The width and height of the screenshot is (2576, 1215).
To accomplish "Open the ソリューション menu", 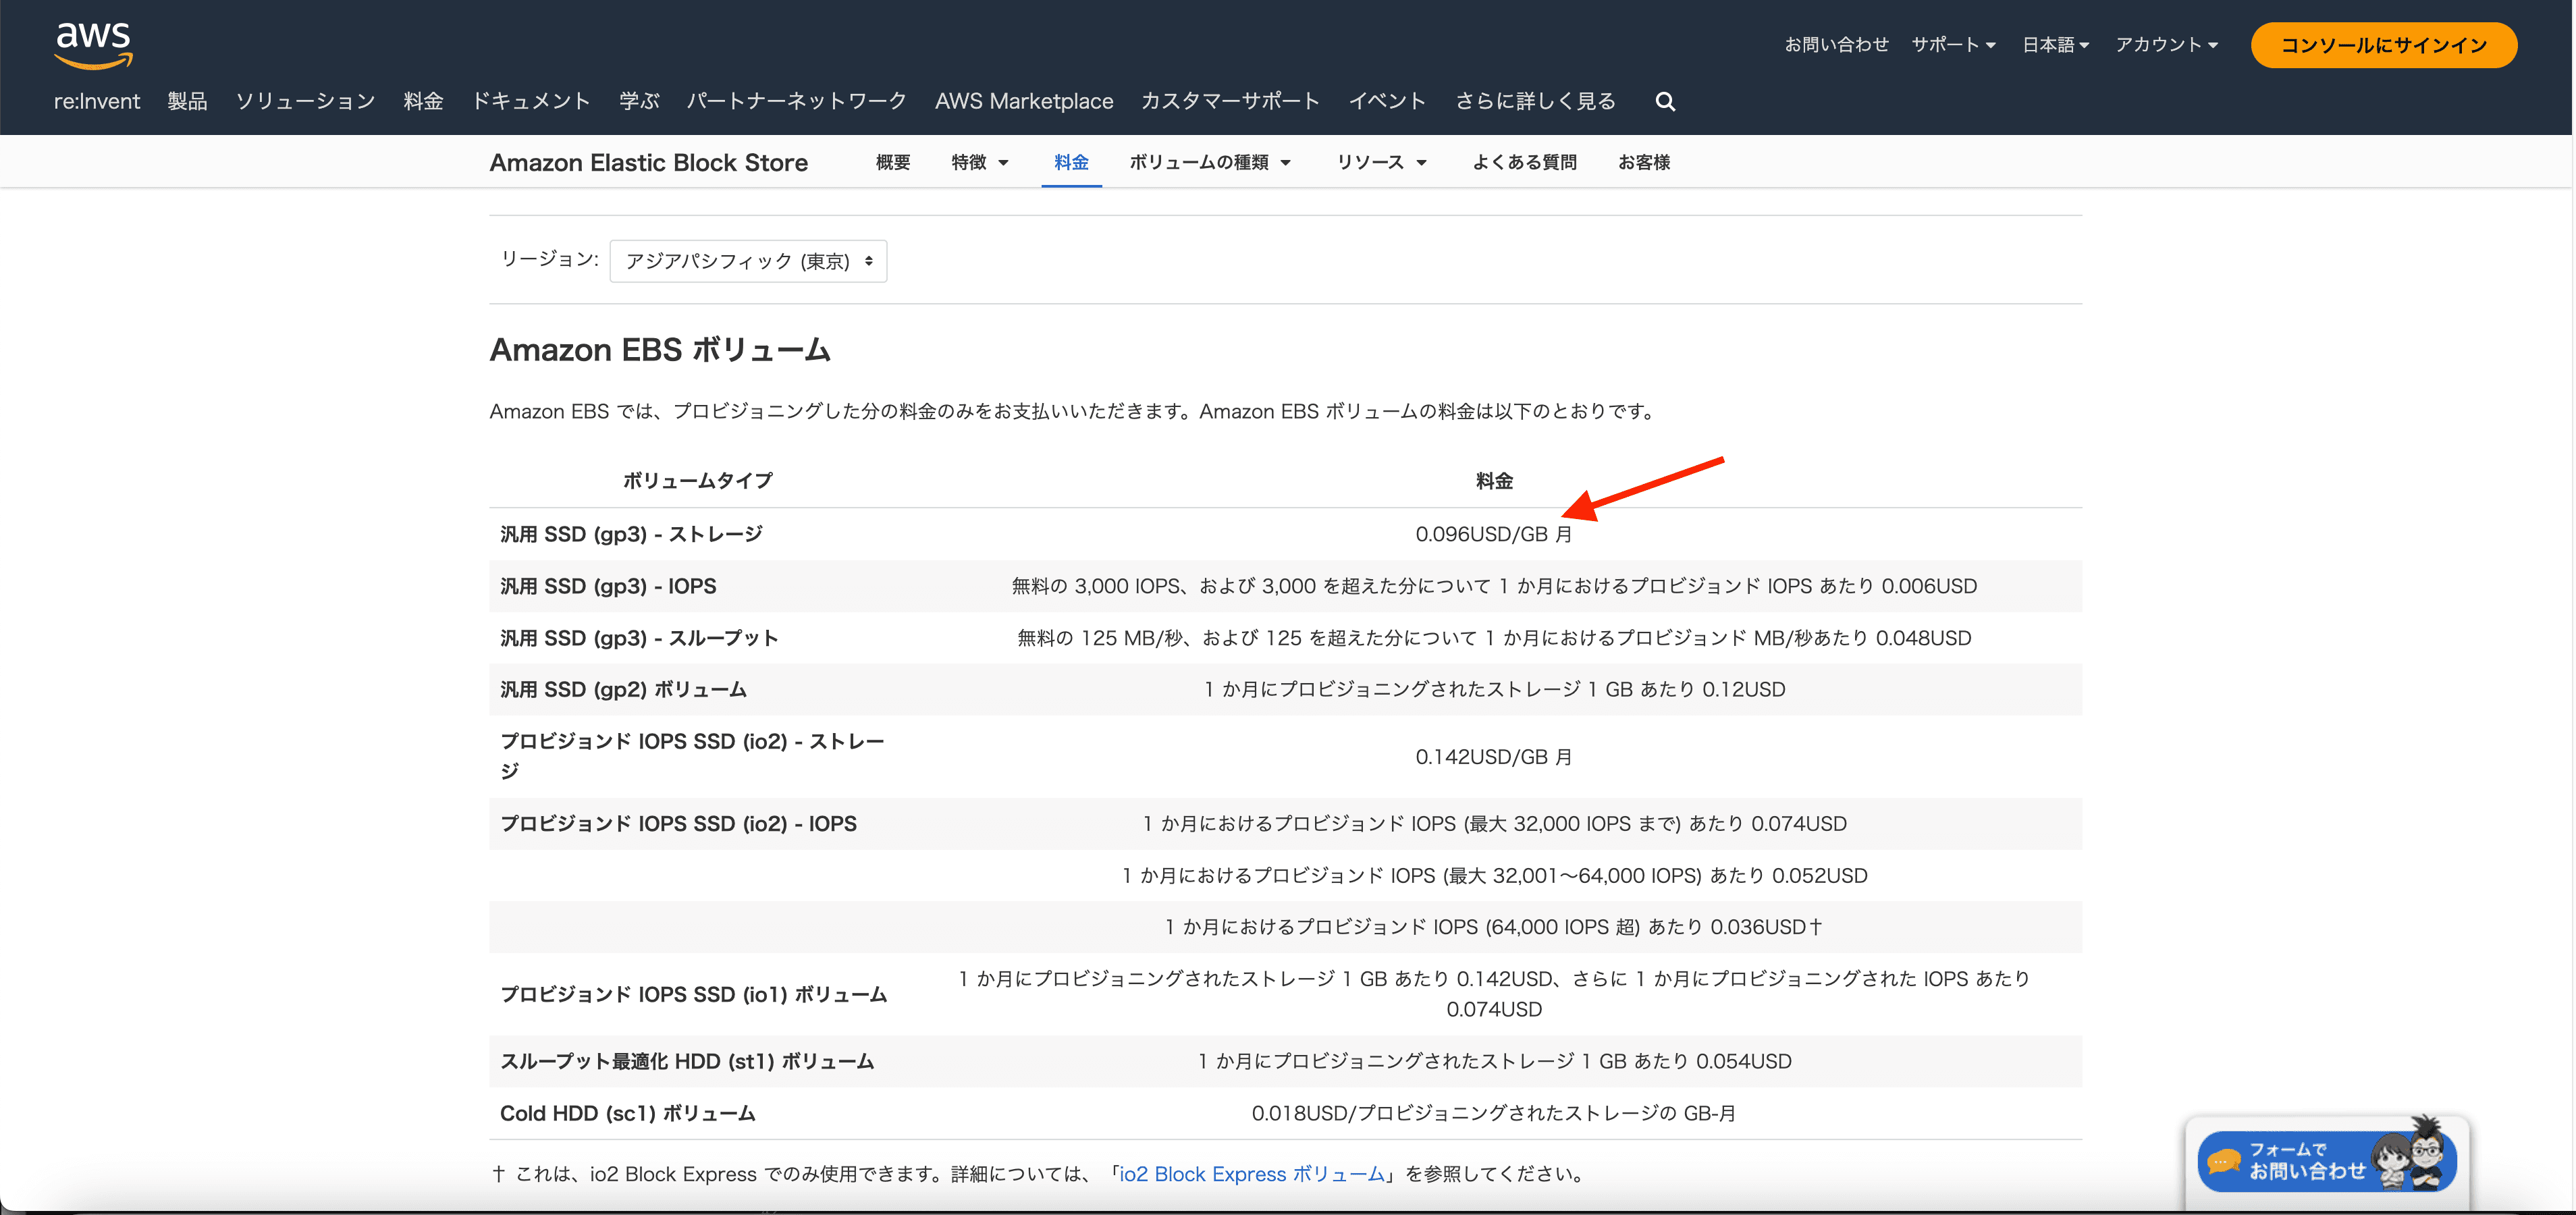I will coord(305,101).
